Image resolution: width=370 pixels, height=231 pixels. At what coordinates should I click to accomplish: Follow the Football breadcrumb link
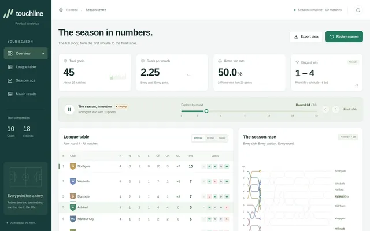pyautogui.click(x=72, y=10)
